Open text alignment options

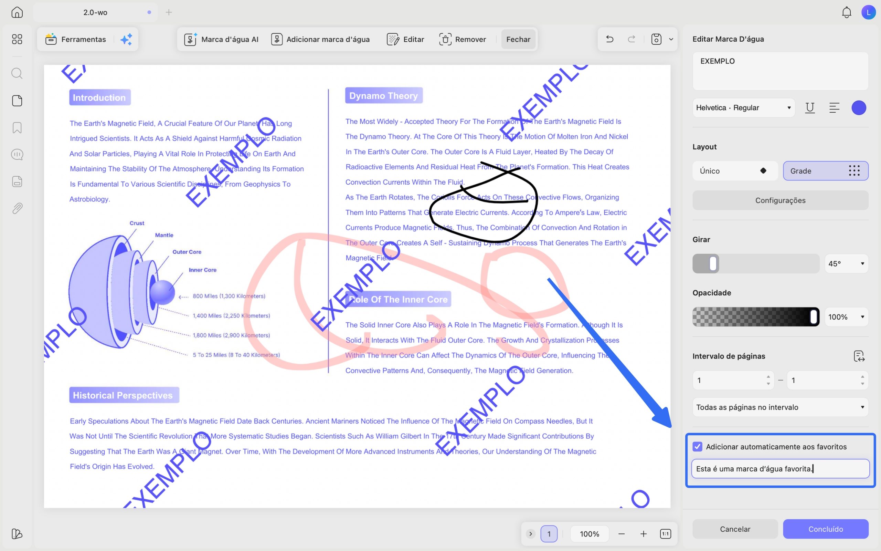point(834,108)
